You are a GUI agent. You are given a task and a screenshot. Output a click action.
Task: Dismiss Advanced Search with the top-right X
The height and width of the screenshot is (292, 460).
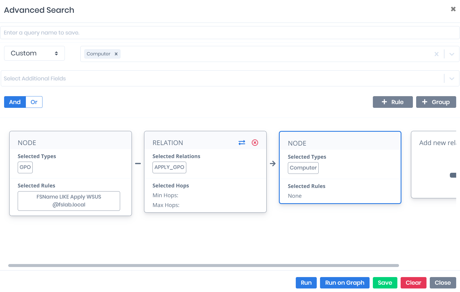pyautogui.click(x=453, y=9)
